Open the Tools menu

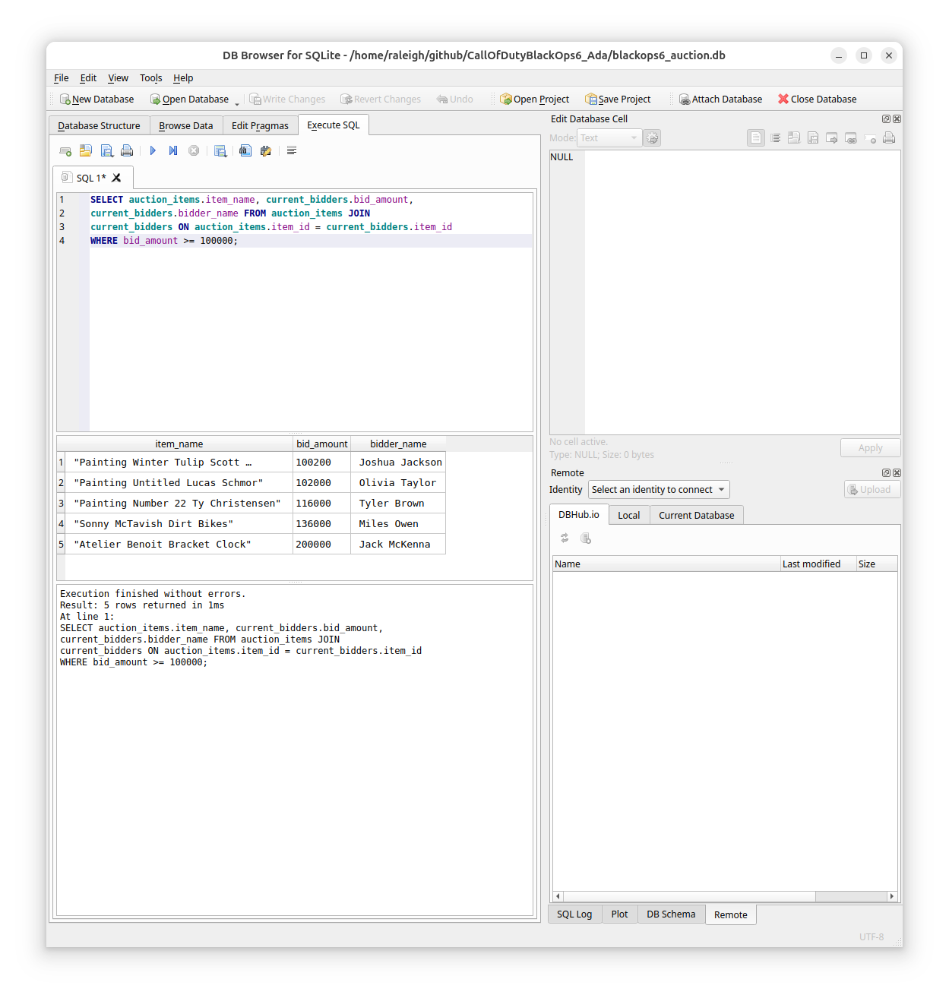pos(150,77)
